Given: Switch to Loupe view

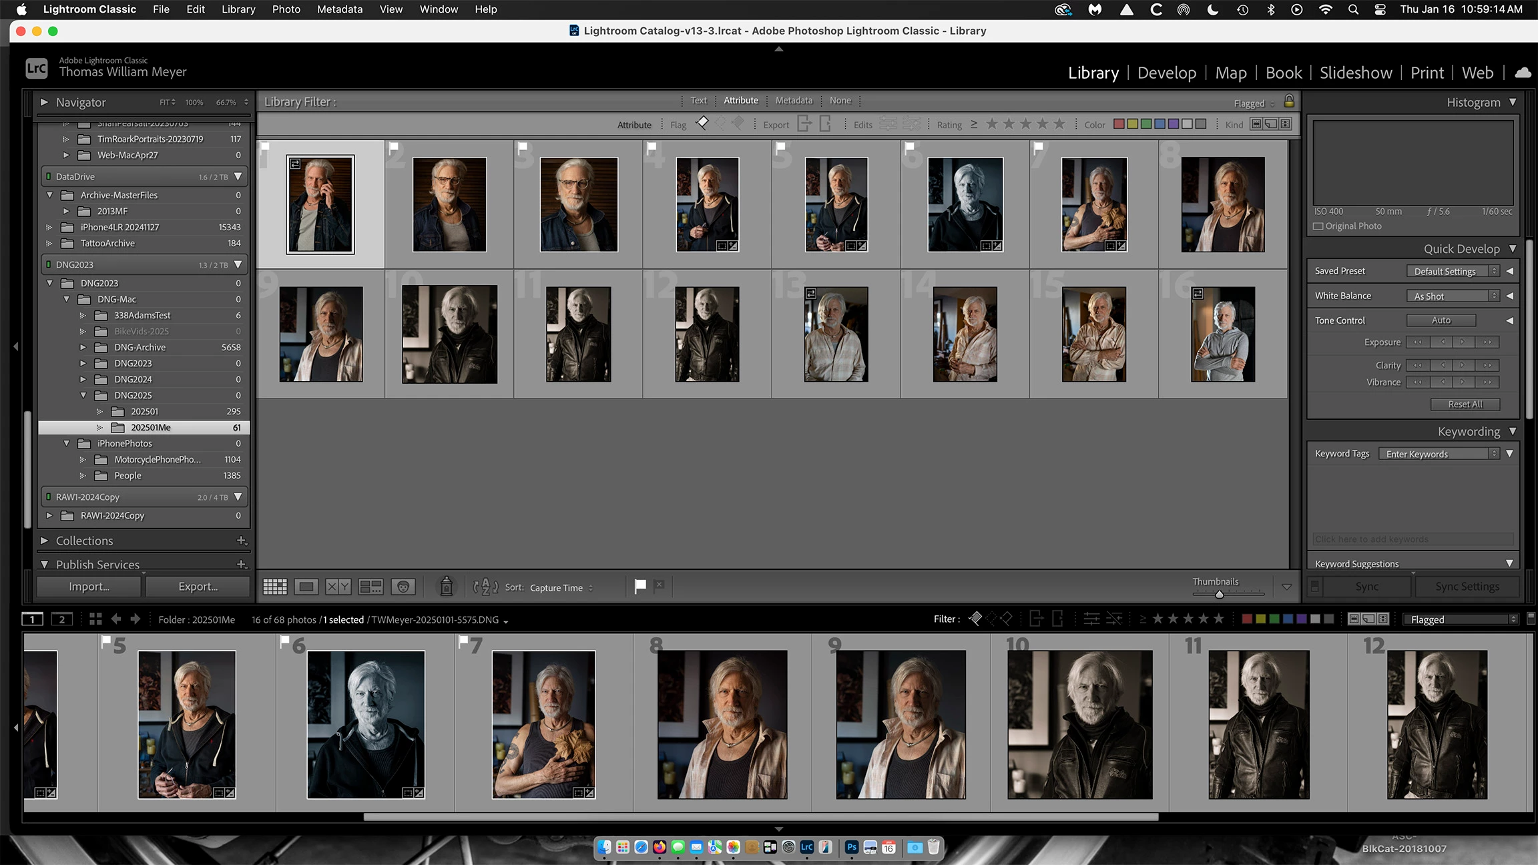Looking at the screenshot, I should tap(306, 587).
